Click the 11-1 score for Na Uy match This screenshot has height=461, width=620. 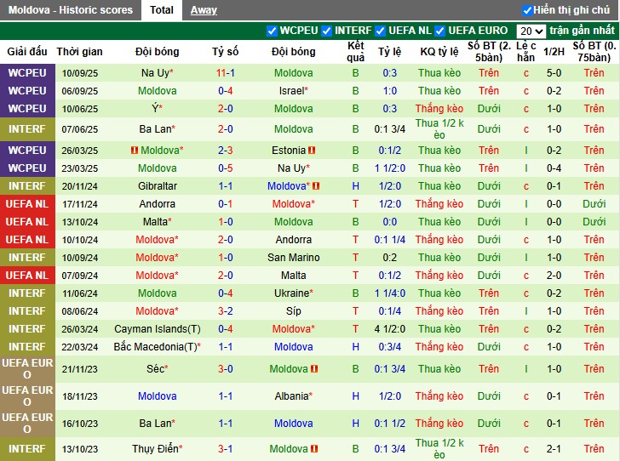226,73
